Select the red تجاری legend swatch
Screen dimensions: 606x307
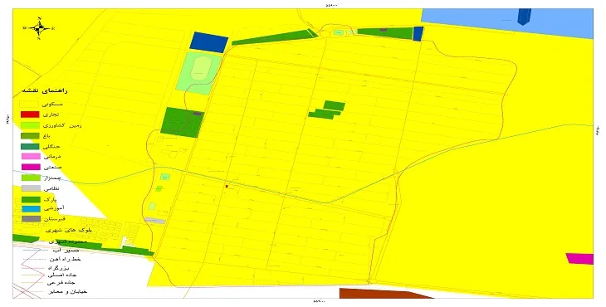(30, 115)
